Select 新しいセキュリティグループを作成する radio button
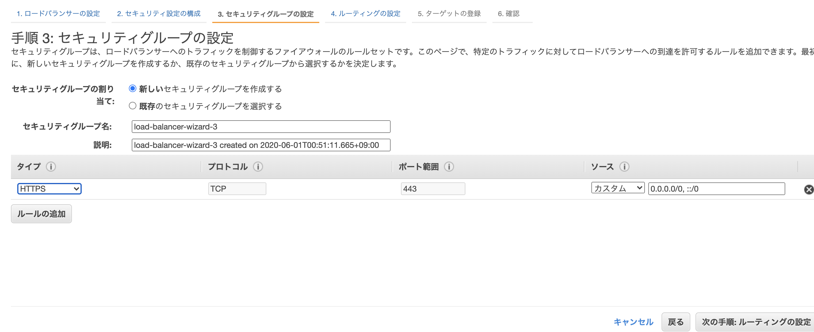The image size is (814, 332). pyautogui.click(x=132, y=89)
